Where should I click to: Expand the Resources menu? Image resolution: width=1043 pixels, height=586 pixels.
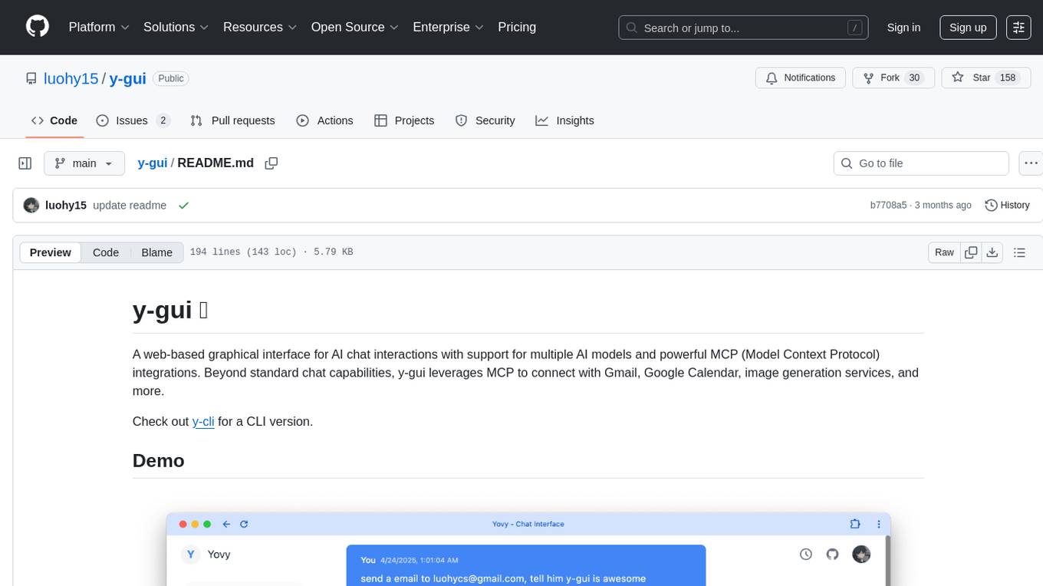coord(260,27)
